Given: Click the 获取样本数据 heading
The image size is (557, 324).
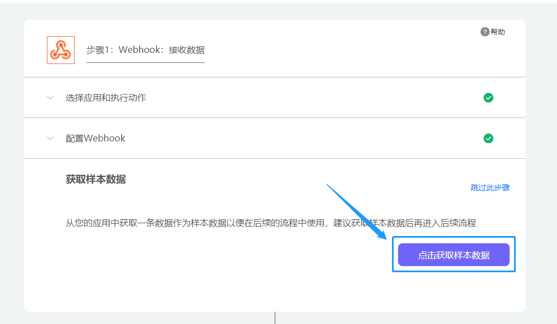Looking at the screenshot, I should (x=95, y=179).
